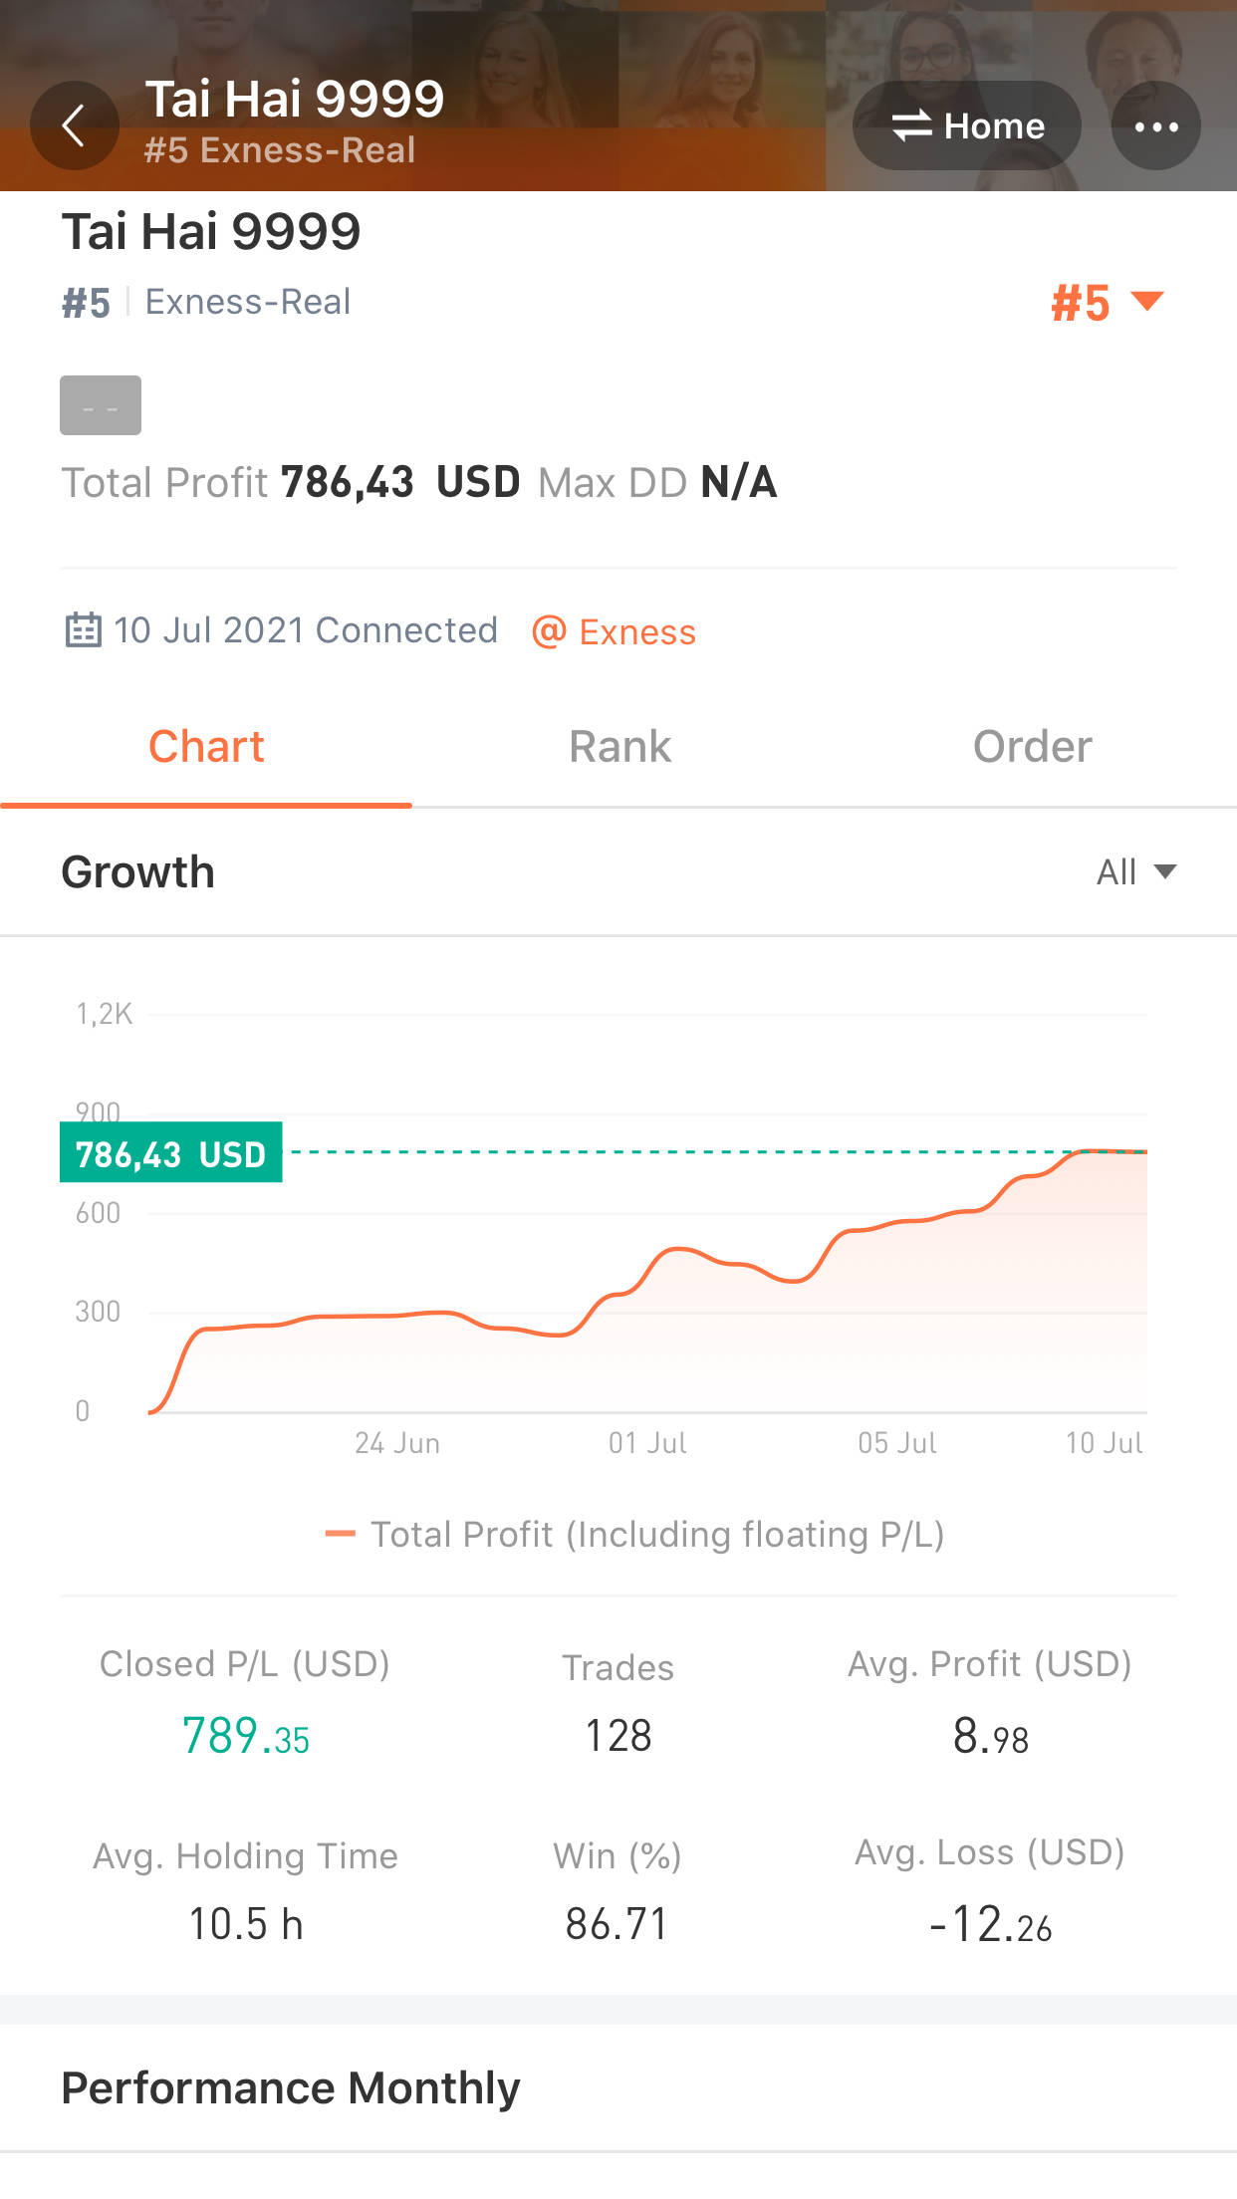The image size is (1237, 2199).
Task: Click the calendar icon beside connection date
Action: pos(83,630)
